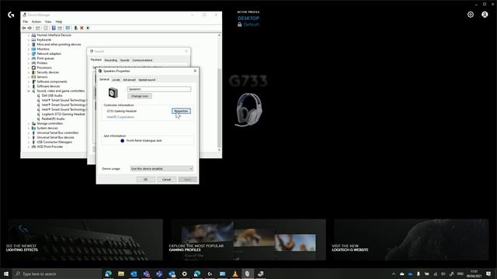Click Change Icon button
497x279 pixels.
[x=140, y=96]
